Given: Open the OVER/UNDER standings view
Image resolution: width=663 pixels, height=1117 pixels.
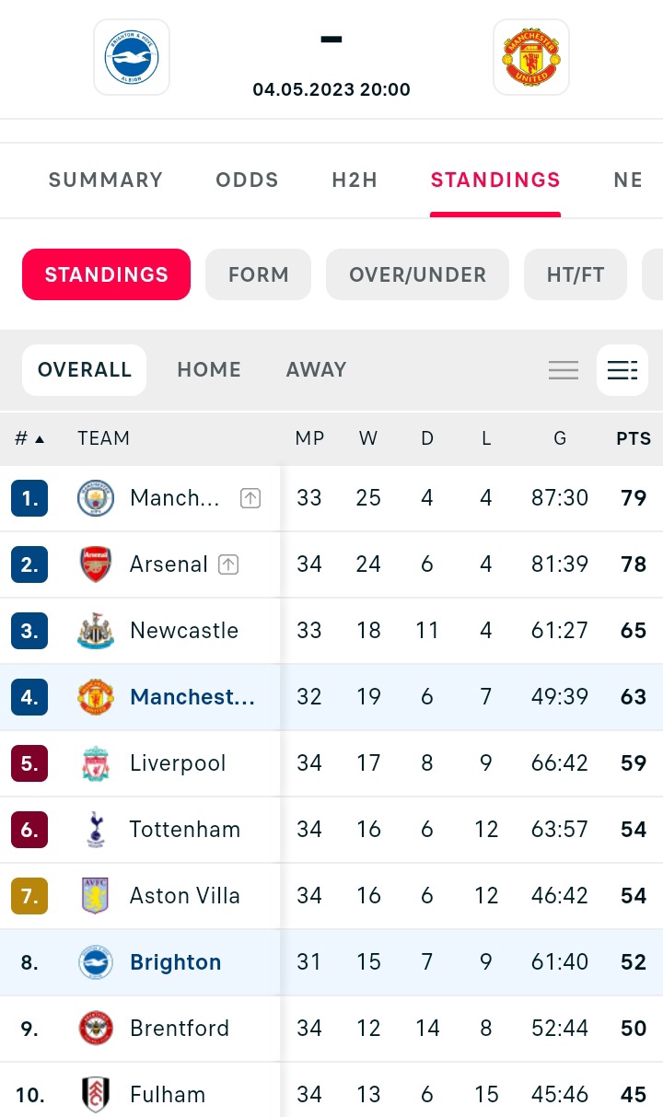Looking at the screenshot, I should coord(418,274).
